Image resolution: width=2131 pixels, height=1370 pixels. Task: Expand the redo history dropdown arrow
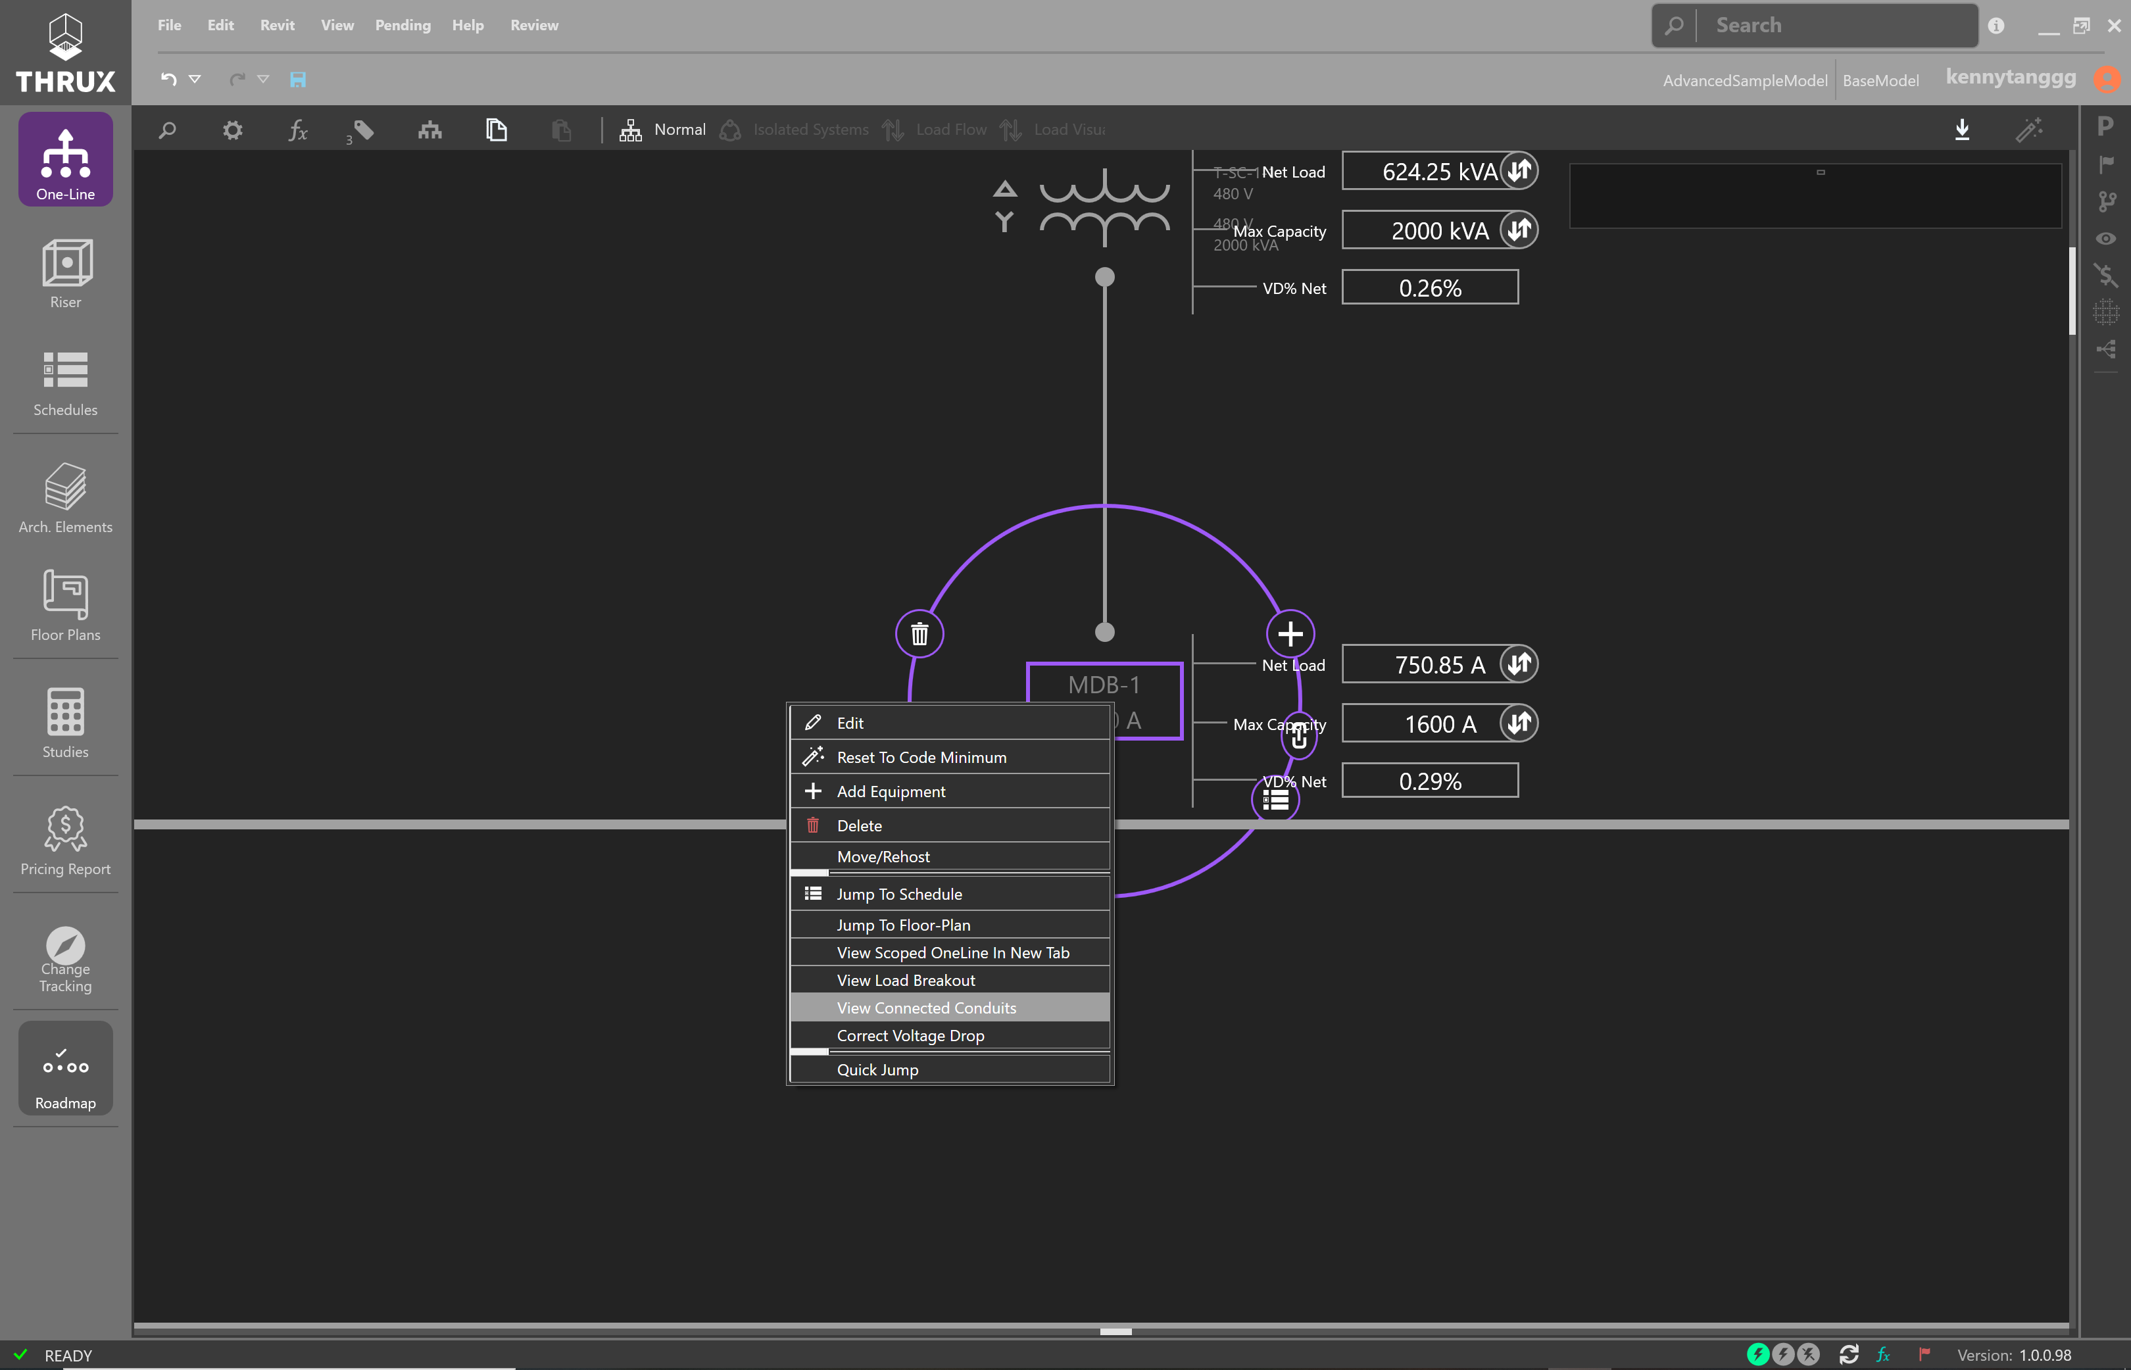pyautogui.click(x=263, y=79)
